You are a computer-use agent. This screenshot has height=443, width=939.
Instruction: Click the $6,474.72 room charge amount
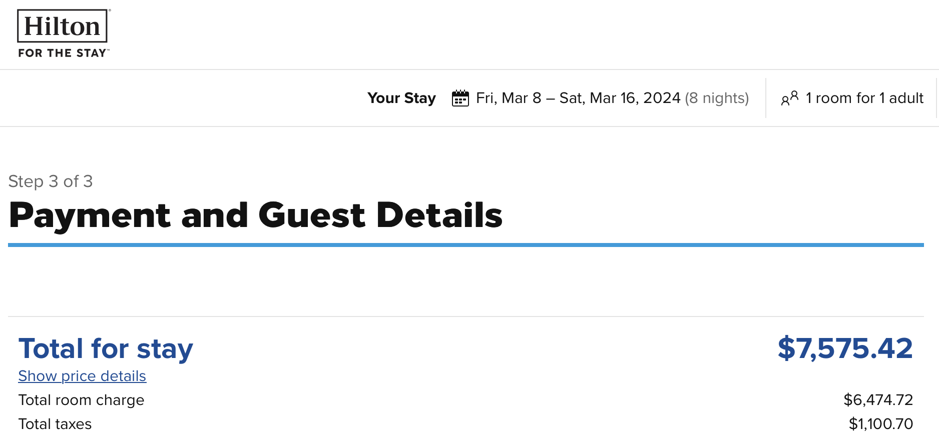(878, 400)
